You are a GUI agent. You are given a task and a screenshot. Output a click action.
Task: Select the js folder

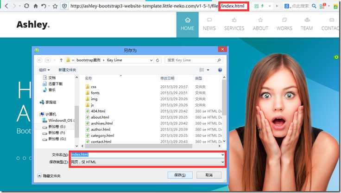89,105
